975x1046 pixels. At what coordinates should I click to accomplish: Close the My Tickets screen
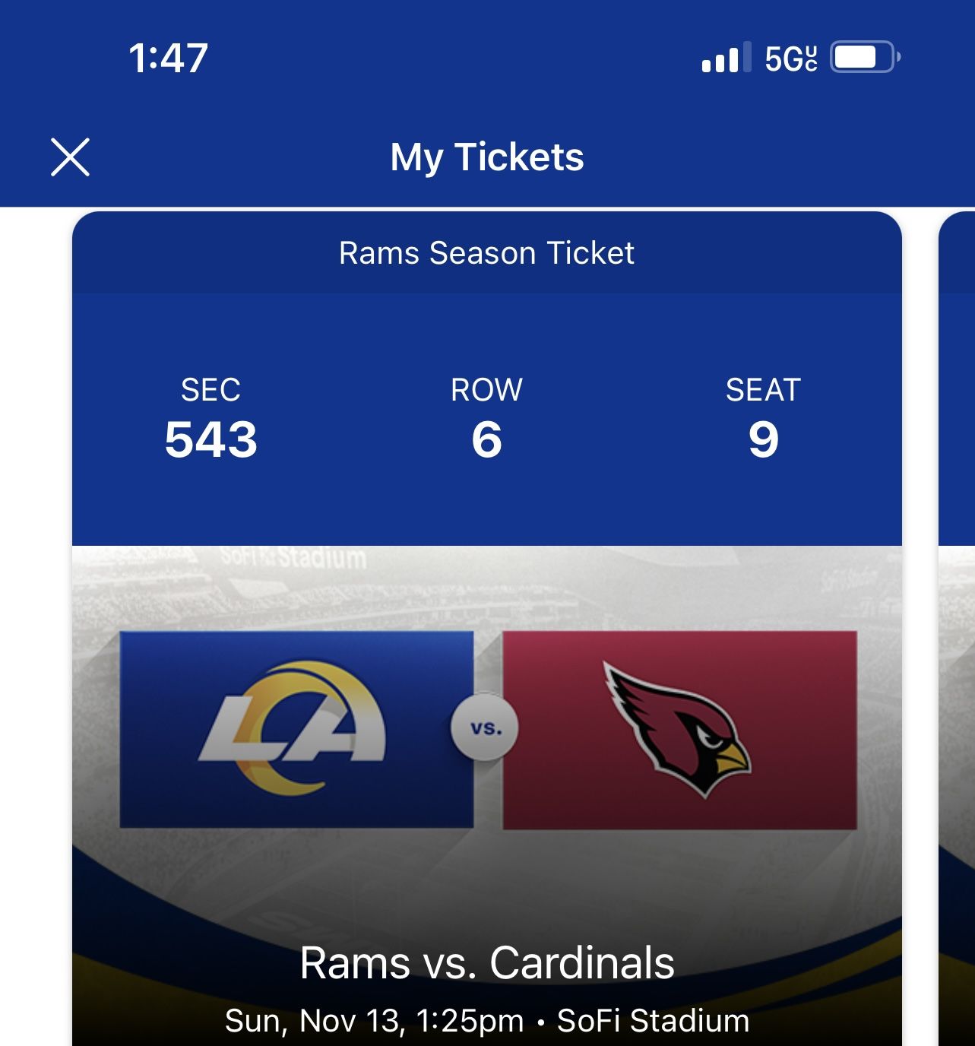[70, 157]
